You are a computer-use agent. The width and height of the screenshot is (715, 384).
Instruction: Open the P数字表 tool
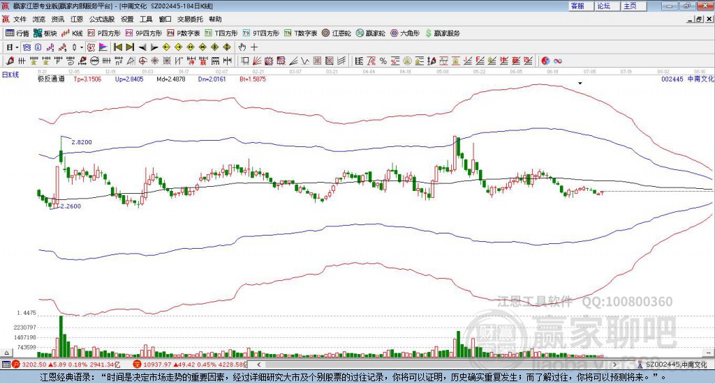coord(184,33)
